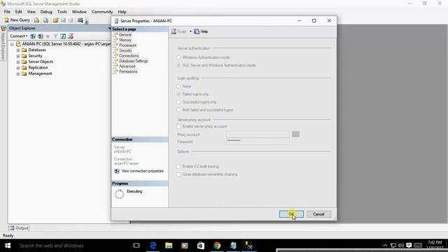Expand the Databases folder
The height and width of the screenshot is (252, 448).
(x=18, y=50)
